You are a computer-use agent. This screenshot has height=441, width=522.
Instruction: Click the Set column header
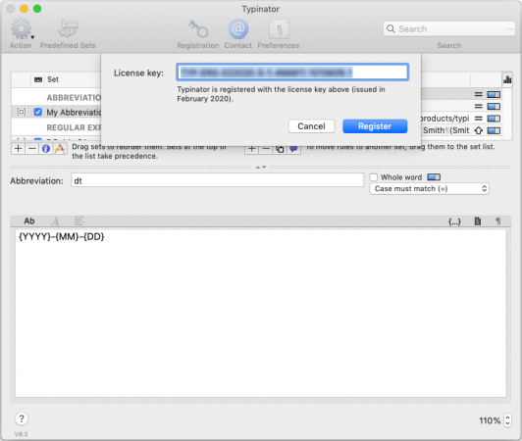53,79
